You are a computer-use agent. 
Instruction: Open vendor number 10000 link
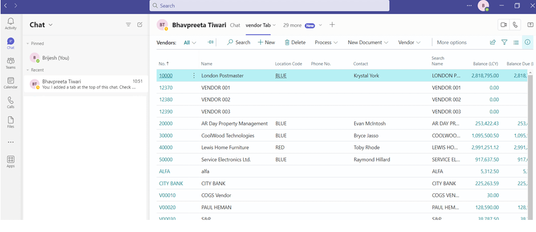click(166, 76)
